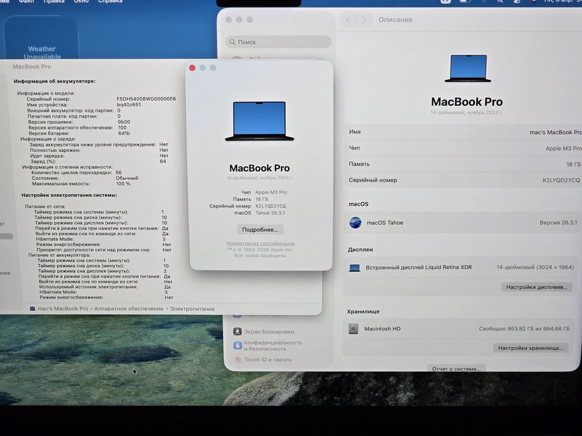Click the Weather Unavailable widget

pos(42,39)
